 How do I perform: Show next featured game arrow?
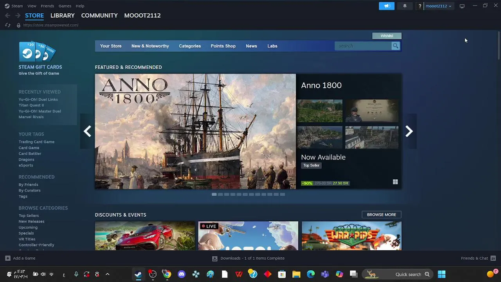[x=409, y=131]
